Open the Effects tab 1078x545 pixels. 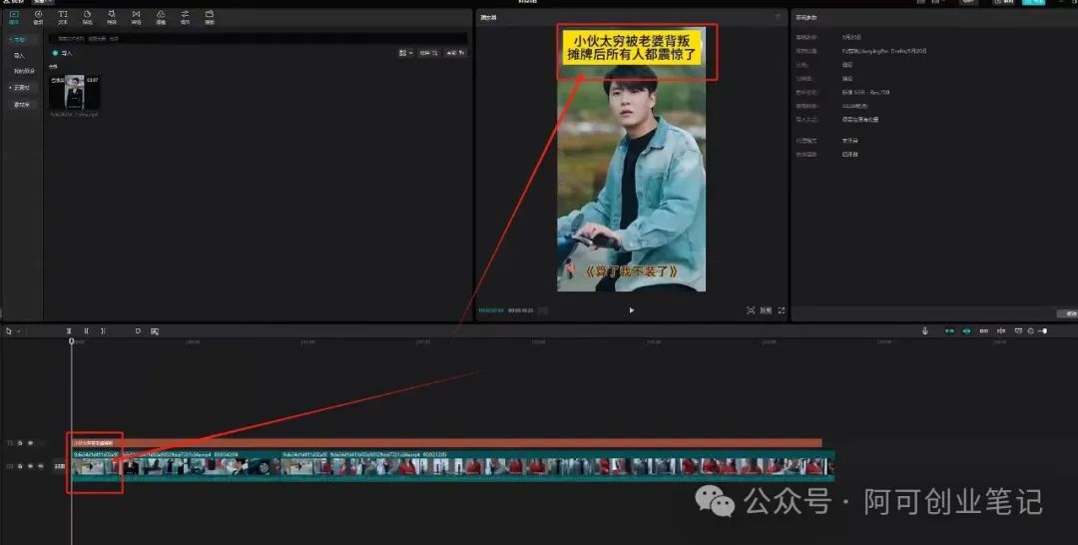(112, 17)
